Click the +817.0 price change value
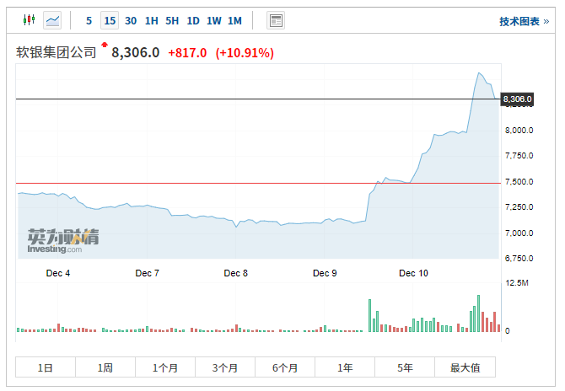Image resolution: width=565 pixels, height=391 pixels. pos(187,53)
